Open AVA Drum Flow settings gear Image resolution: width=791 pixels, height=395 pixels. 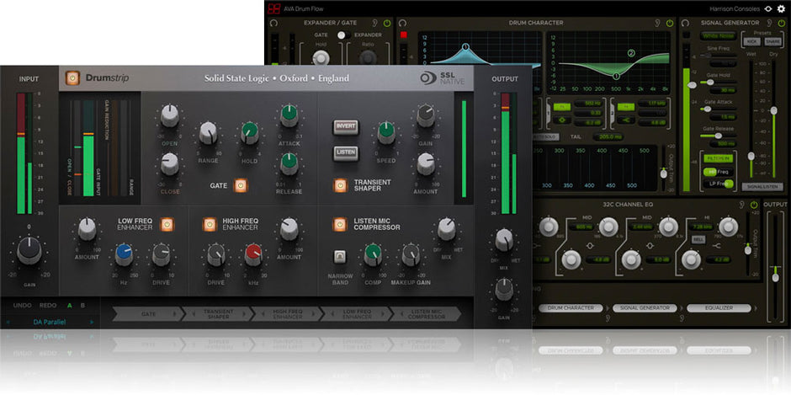pyautogui.click(x=782, y=8)
